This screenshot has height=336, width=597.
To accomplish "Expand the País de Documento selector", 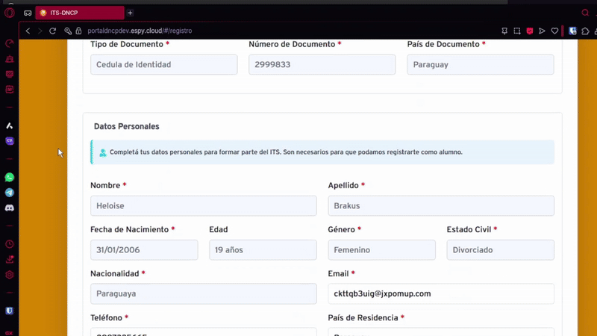I will coord(480,65).
